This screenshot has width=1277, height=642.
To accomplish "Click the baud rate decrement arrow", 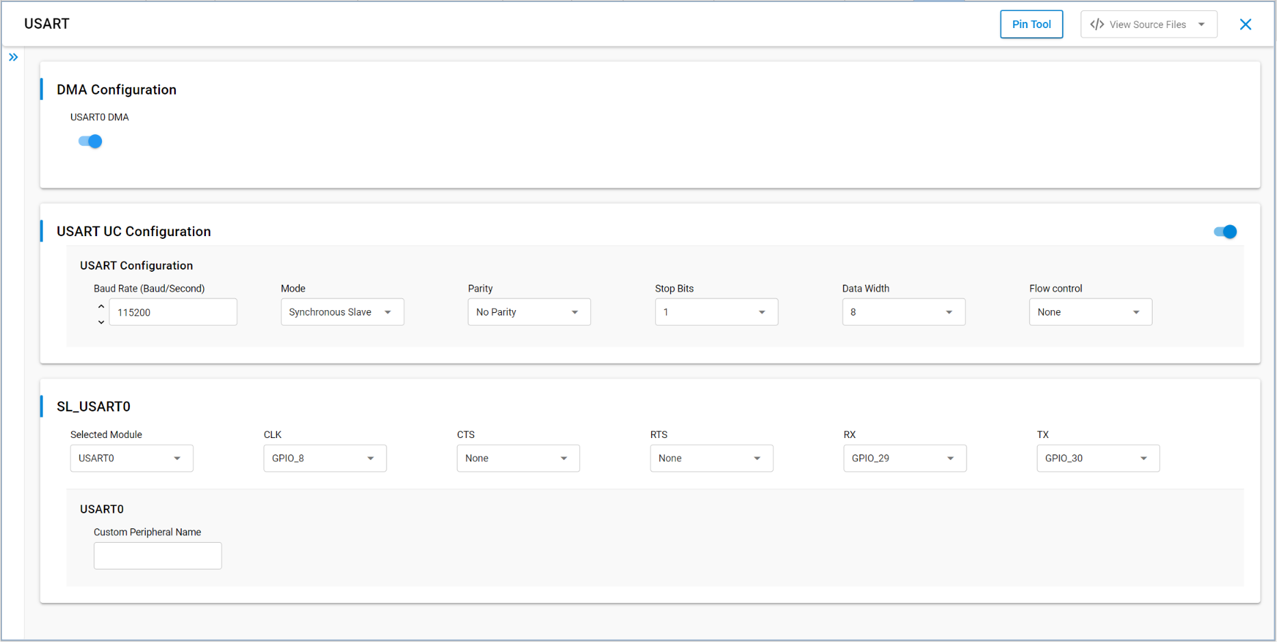I will [101, 322].
